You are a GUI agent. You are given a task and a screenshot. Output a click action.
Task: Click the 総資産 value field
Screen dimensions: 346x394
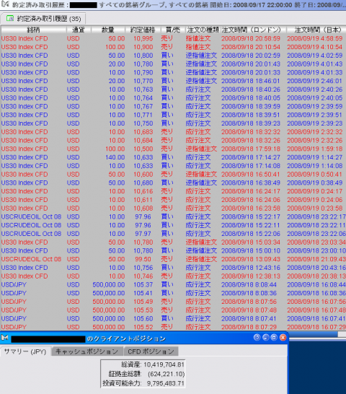(x=164, y=364)
